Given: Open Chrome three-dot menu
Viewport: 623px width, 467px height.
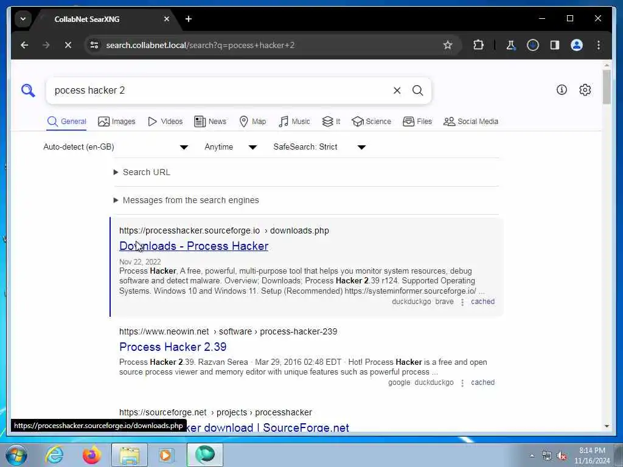Looking at the screenshot, I should 599,45.
